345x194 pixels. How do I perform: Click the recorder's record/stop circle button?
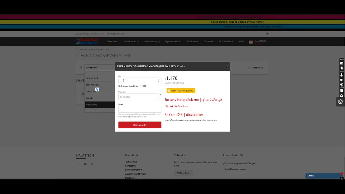point(342,68)
